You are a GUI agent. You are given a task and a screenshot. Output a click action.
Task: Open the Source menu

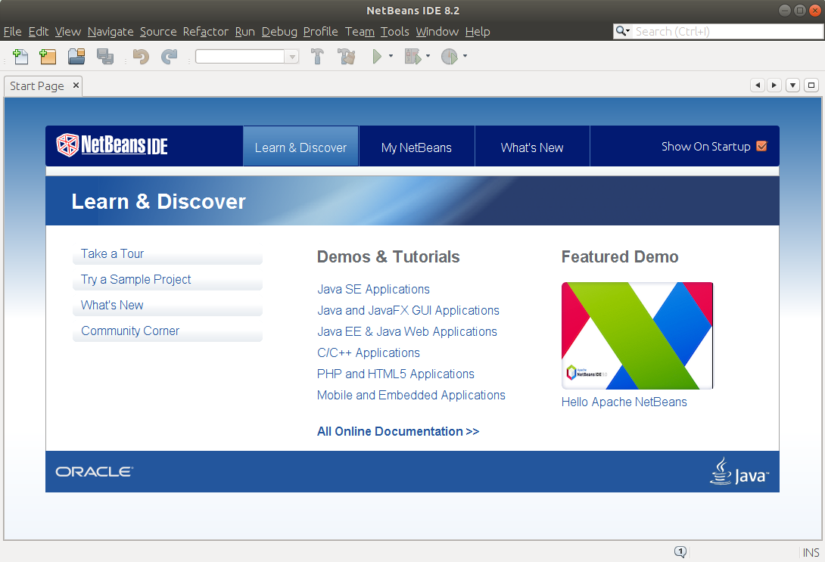pos(158,32)
